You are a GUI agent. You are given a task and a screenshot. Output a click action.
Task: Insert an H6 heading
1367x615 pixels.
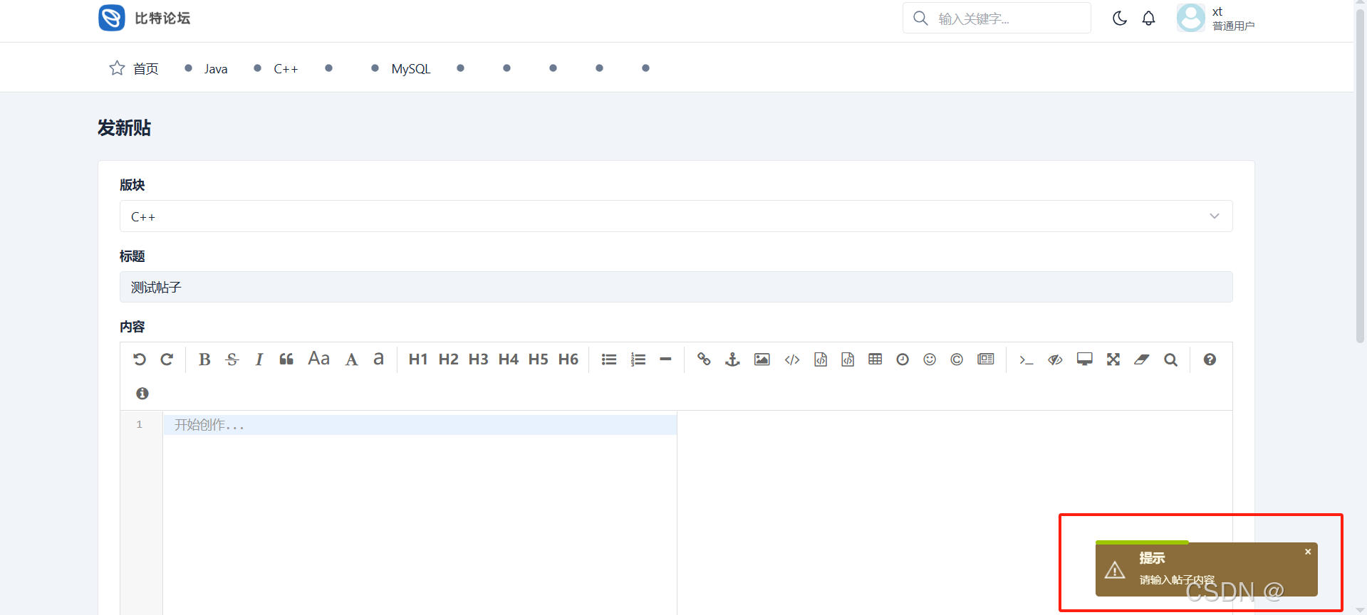click(568, 359)
